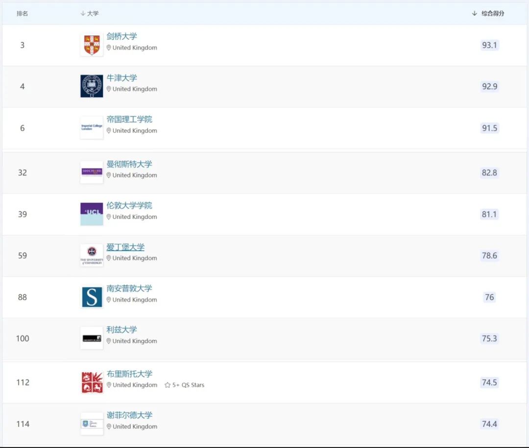Click the Cambridge University crest logo
This screenshot has width=529, height=448.
point(92,45)
